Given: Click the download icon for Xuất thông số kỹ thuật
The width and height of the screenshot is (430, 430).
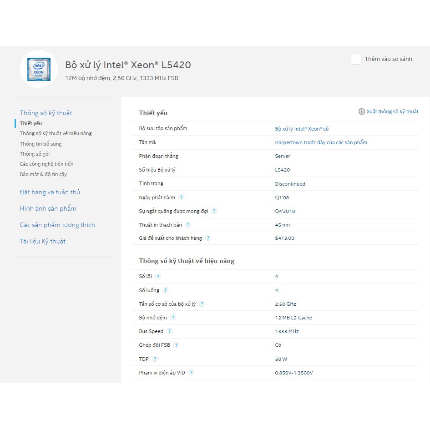Looking at the screenshot, I should pyautogui.click(x=362, y=111).
